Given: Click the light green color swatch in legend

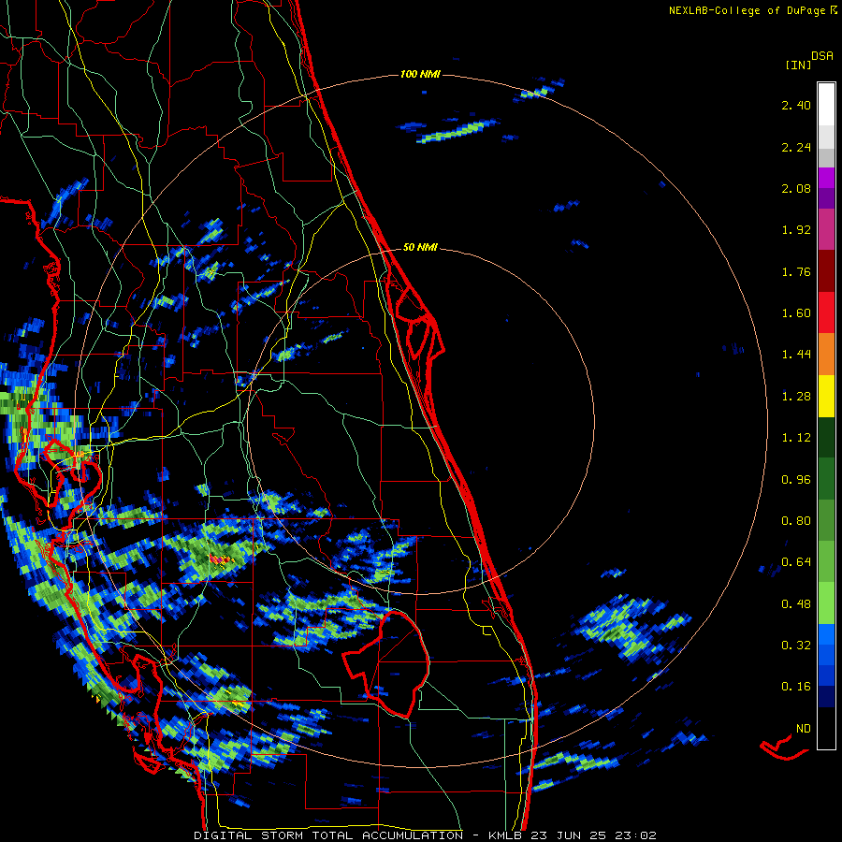Looking at the screenshot, I should tap(826, 603).
